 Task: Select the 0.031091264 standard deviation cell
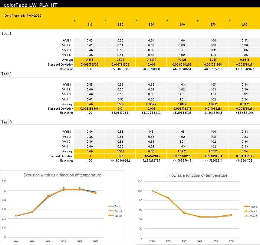tap(213, 64)
